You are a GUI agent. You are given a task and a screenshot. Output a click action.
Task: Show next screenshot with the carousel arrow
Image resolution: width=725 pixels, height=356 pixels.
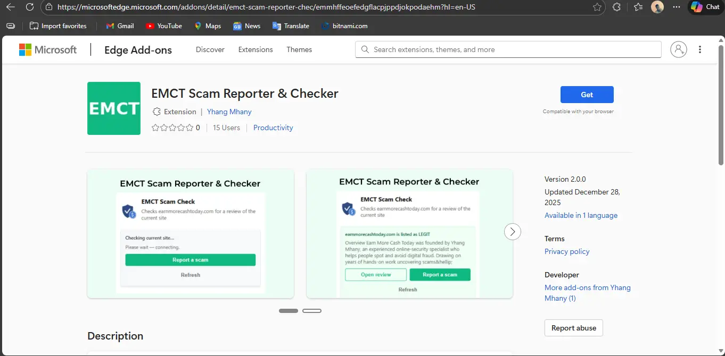tap(512, 232)
